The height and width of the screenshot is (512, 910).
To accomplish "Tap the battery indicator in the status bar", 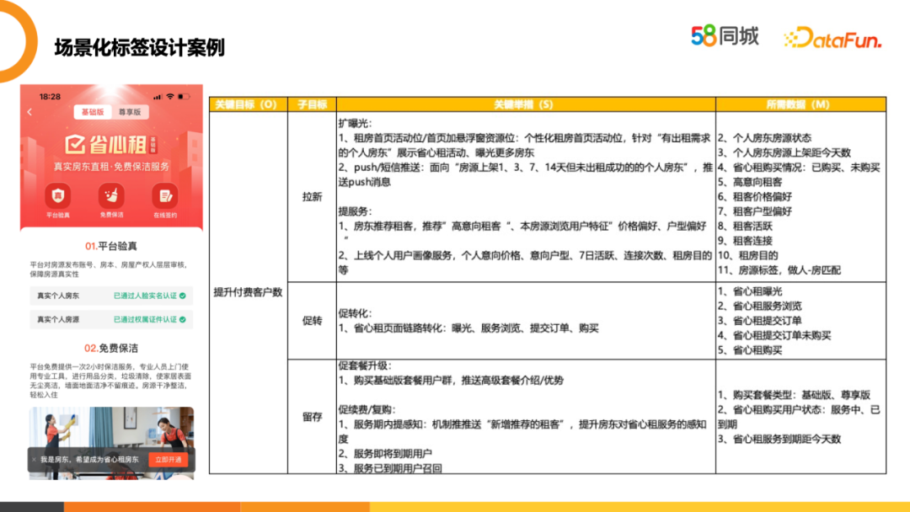I will click(x=183, y=97).
